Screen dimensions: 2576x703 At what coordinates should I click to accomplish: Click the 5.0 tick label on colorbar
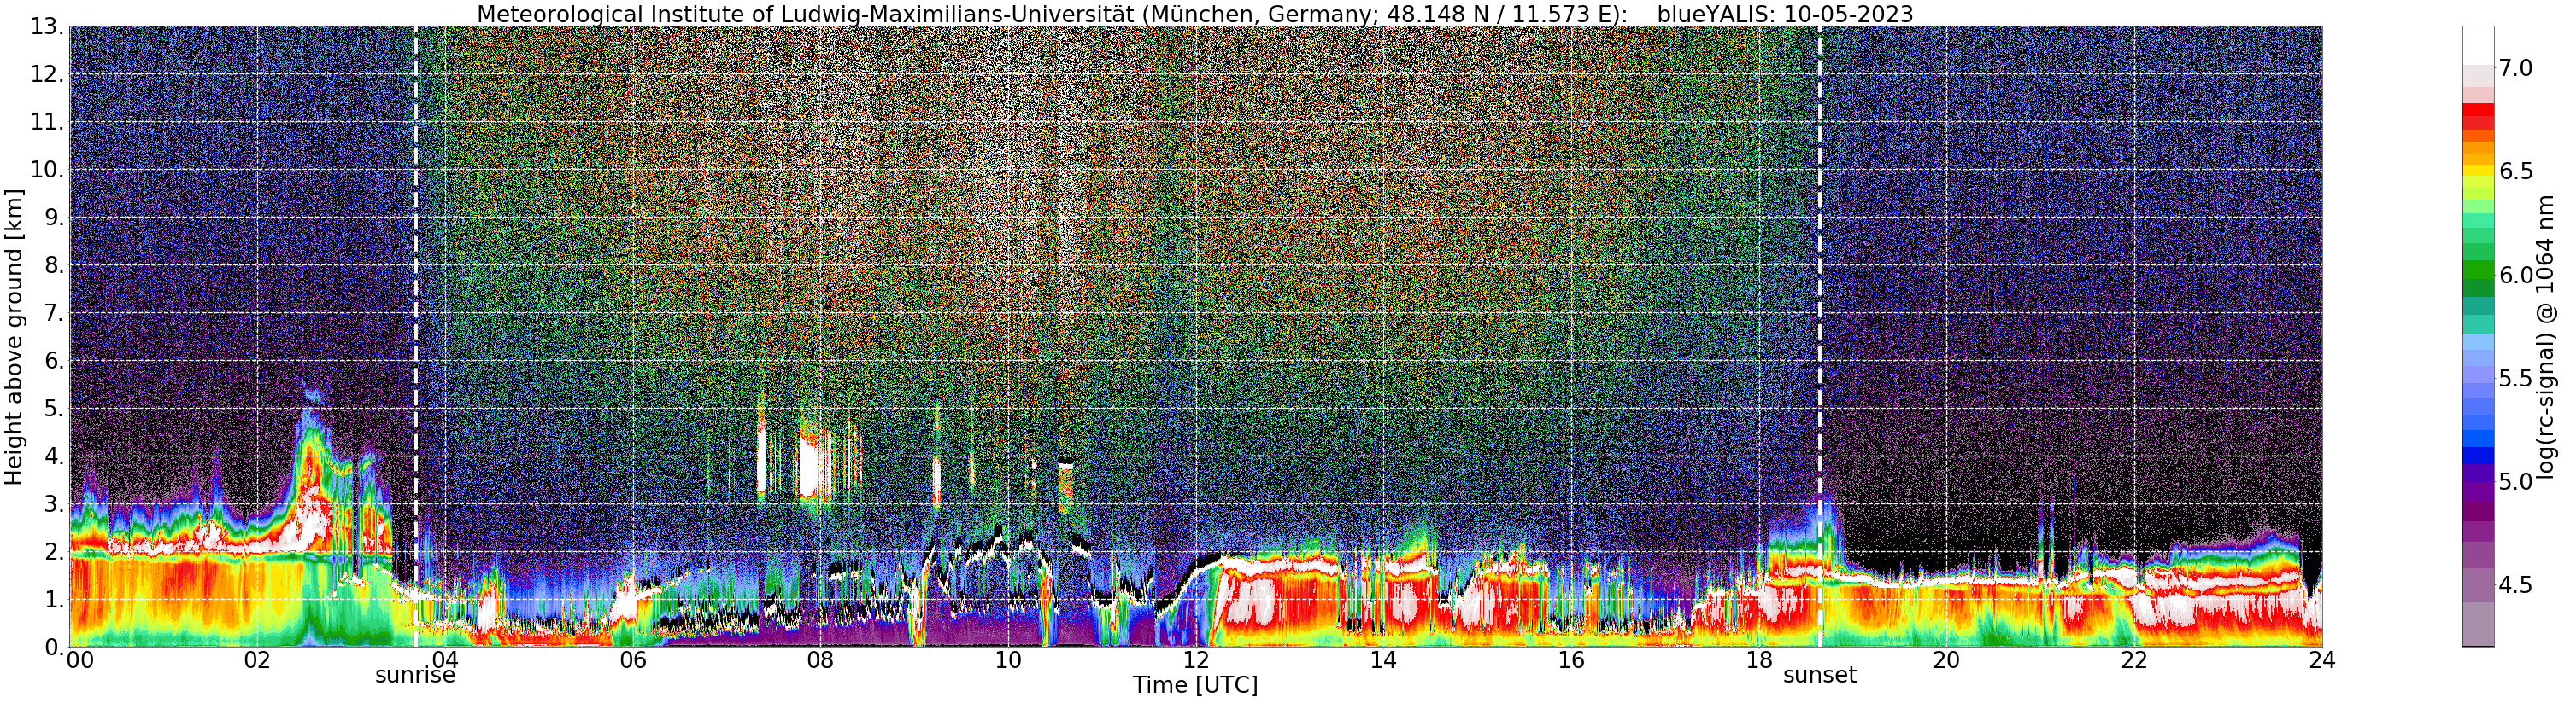coord(2516,481)
